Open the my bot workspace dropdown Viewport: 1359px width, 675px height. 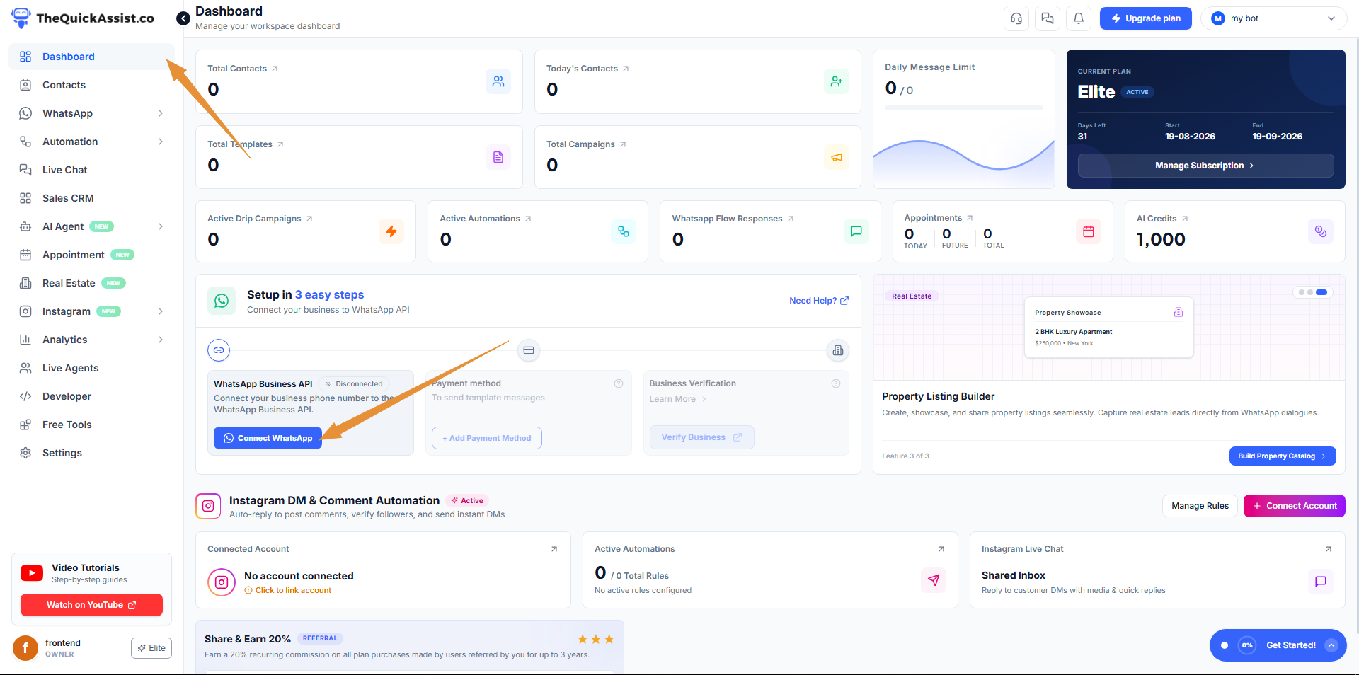[1273, 18]
